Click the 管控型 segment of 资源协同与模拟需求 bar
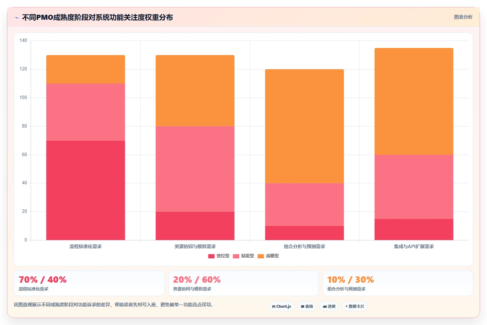Screen dimensions: 487x325 tap(195, 226)
